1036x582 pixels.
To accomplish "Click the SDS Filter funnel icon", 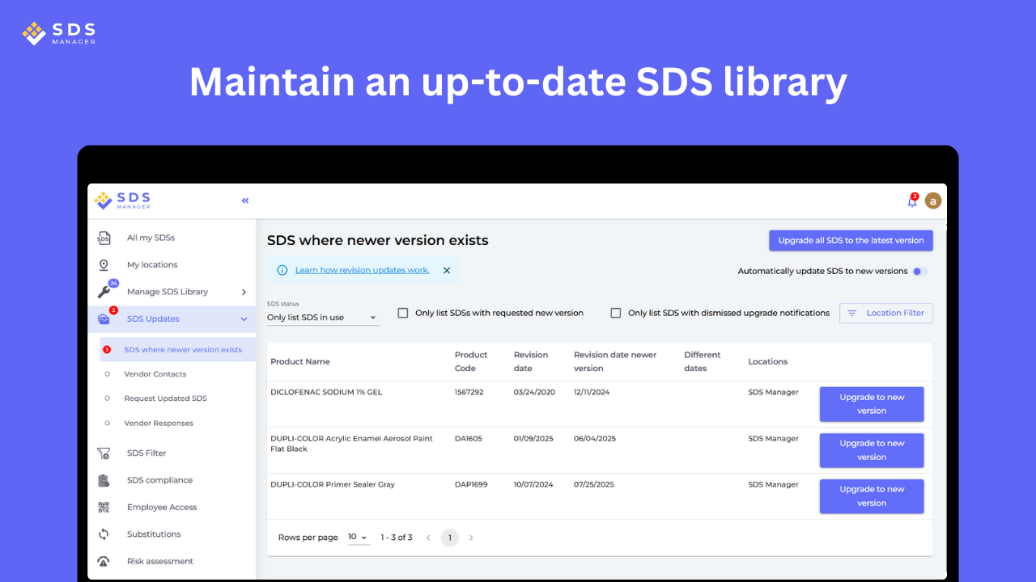I will pyautogui.click(x=104, y=453).
